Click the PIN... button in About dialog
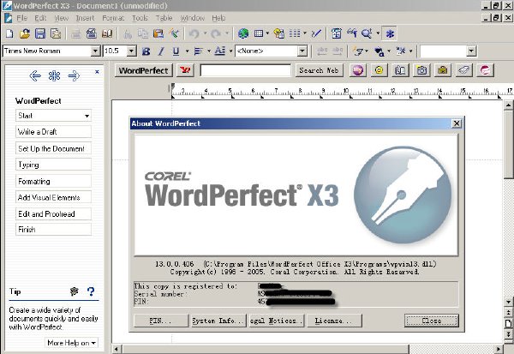This screenshot has width=514, height=354. (161, 321)
